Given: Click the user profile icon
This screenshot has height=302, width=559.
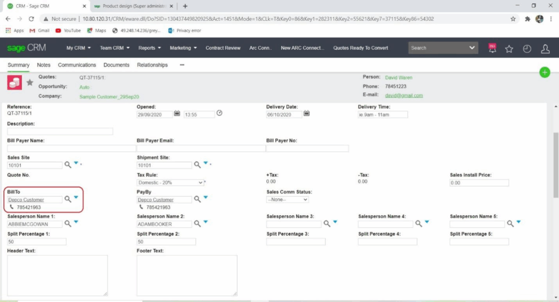Looking at the screenshot, I should [x=545, y=49].
